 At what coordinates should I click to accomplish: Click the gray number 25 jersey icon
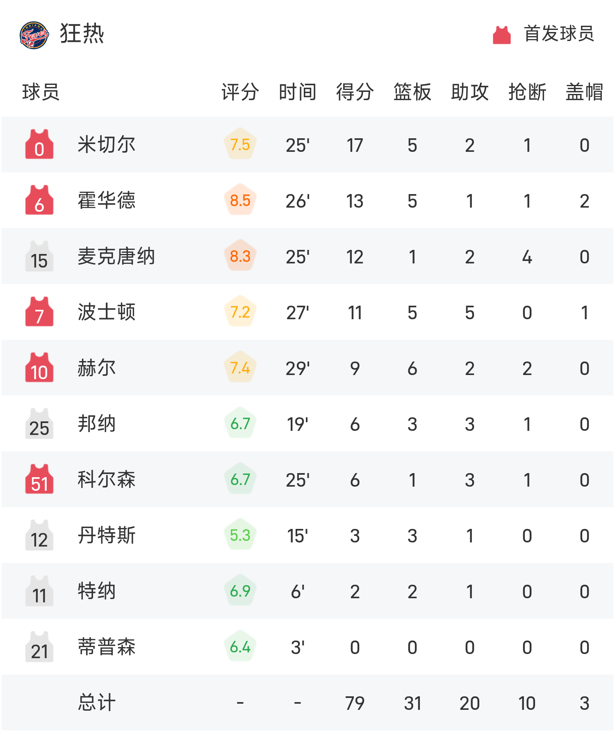click(x=39, y=423)
